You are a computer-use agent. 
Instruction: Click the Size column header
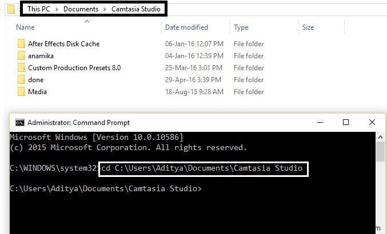pyautogui.click(x=308, y=27)
